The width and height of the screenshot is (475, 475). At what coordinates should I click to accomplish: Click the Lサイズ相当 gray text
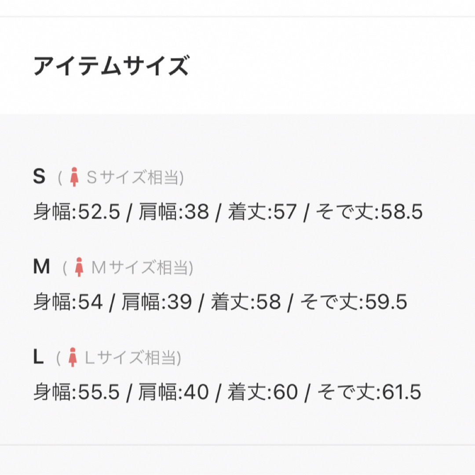coord(130,358)
